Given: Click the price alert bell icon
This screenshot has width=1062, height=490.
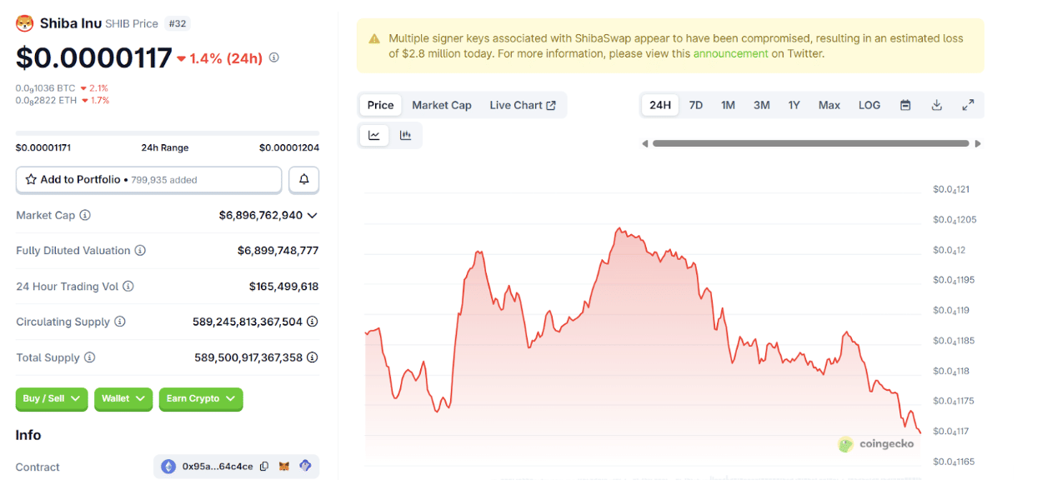Looking at the screenshot, I should pyautogui.click(x=303, y=179).
